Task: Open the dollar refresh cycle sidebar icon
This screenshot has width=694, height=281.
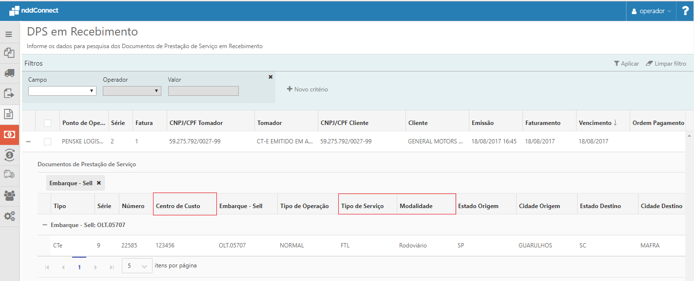Action: click(9, 155)
